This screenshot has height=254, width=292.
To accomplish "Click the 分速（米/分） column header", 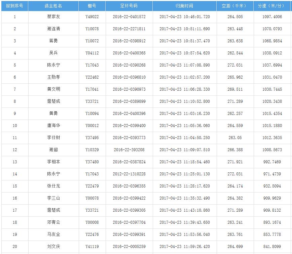I will [x=272, y=6].
